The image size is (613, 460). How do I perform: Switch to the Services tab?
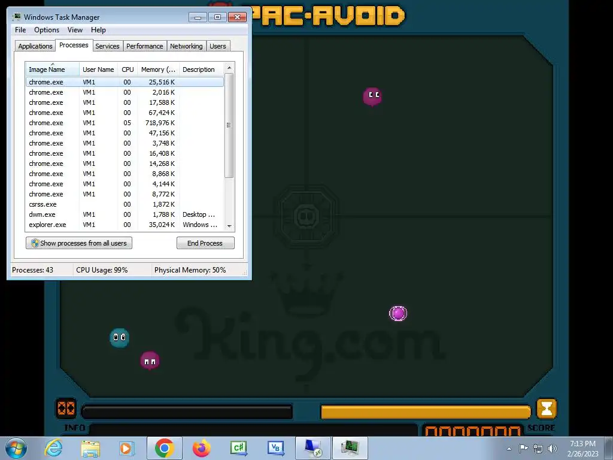point(107,46)
